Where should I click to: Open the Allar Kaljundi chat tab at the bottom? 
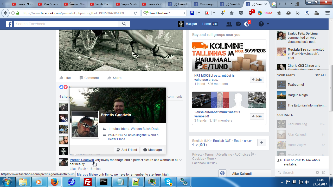[250, 173]
